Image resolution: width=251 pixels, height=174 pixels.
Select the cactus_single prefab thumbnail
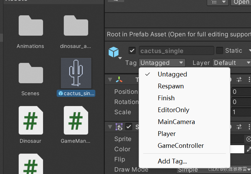click(76, 73)
